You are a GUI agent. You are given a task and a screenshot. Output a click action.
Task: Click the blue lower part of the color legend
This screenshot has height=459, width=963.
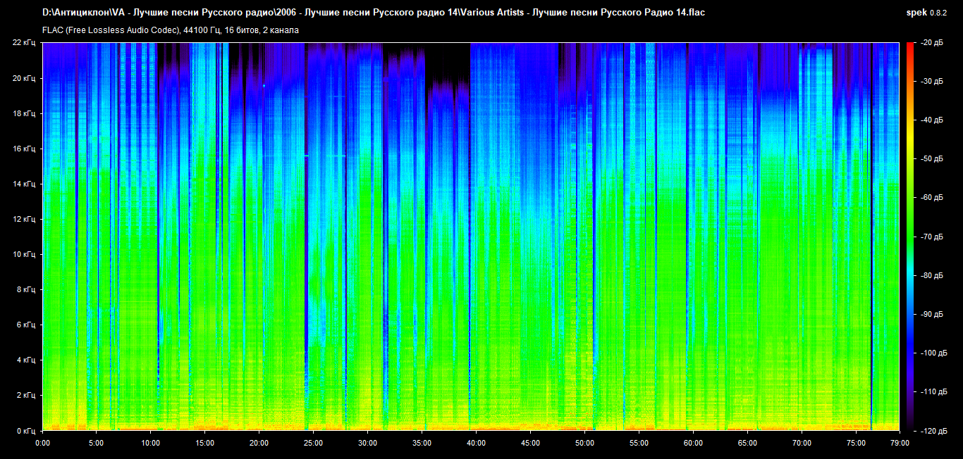coord(909,352)
